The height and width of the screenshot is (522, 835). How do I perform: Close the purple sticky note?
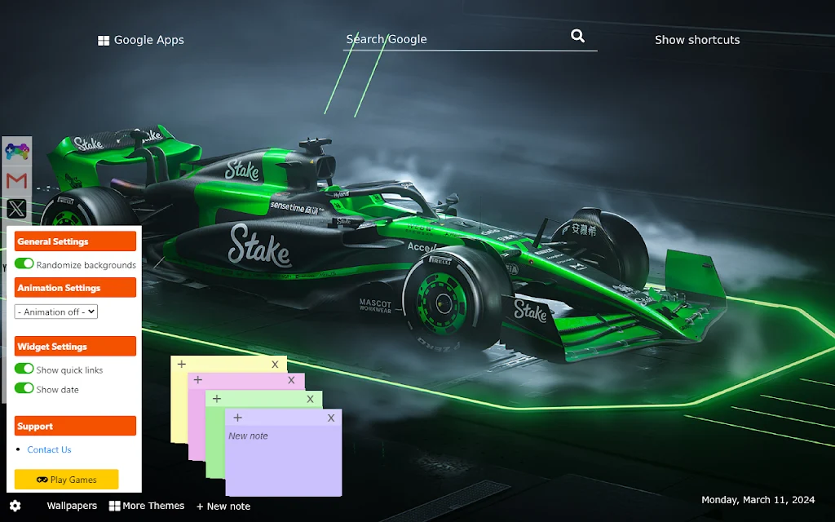[x=331, y=418]
